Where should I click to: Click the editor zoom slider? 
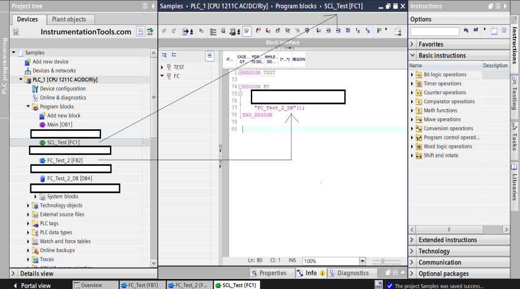(386, 261)
